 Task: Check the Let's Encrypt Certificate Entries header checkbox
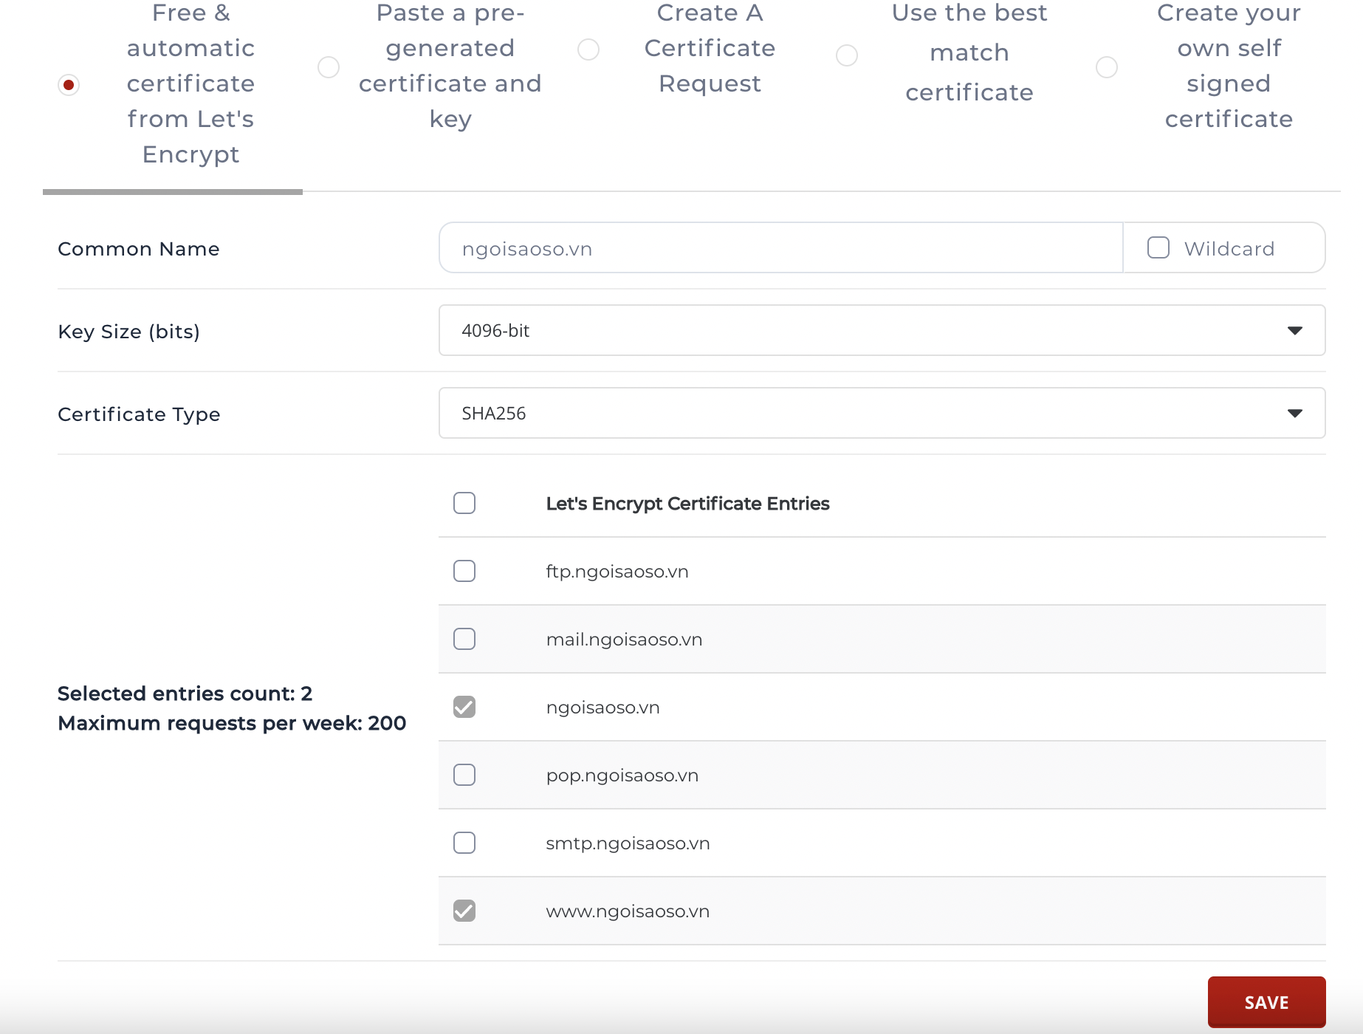464,504
